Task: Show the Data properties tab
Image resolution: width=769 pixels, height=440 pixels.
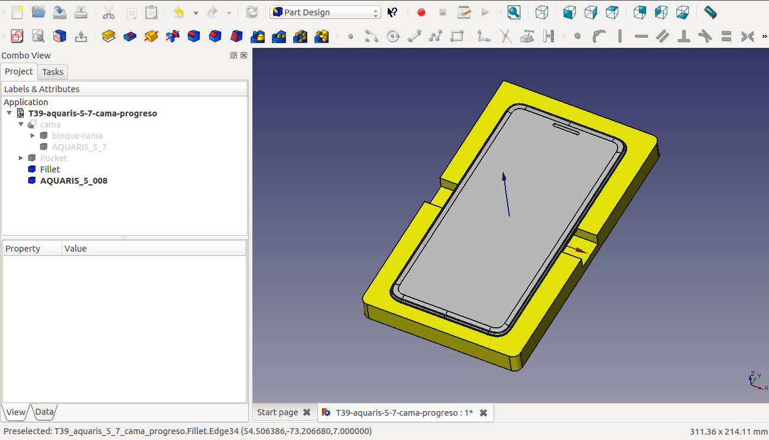Action: coord(44,412)
